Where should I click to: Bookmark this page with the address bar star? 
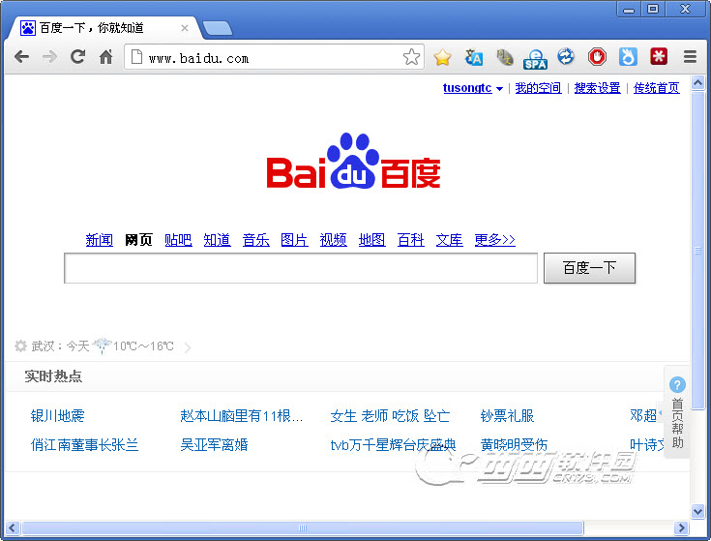point(411,57)
